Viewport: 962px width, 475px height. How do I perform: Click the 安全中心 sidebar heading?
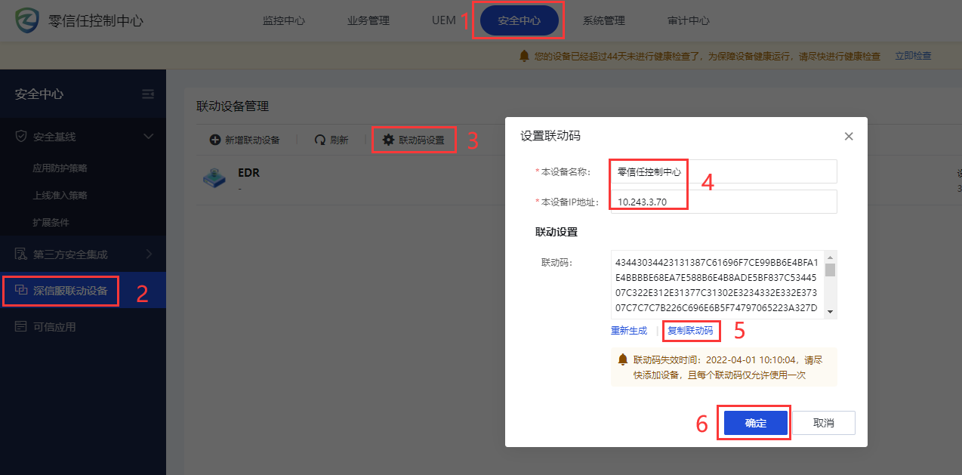pyautogui.click(x=39, y=94)
